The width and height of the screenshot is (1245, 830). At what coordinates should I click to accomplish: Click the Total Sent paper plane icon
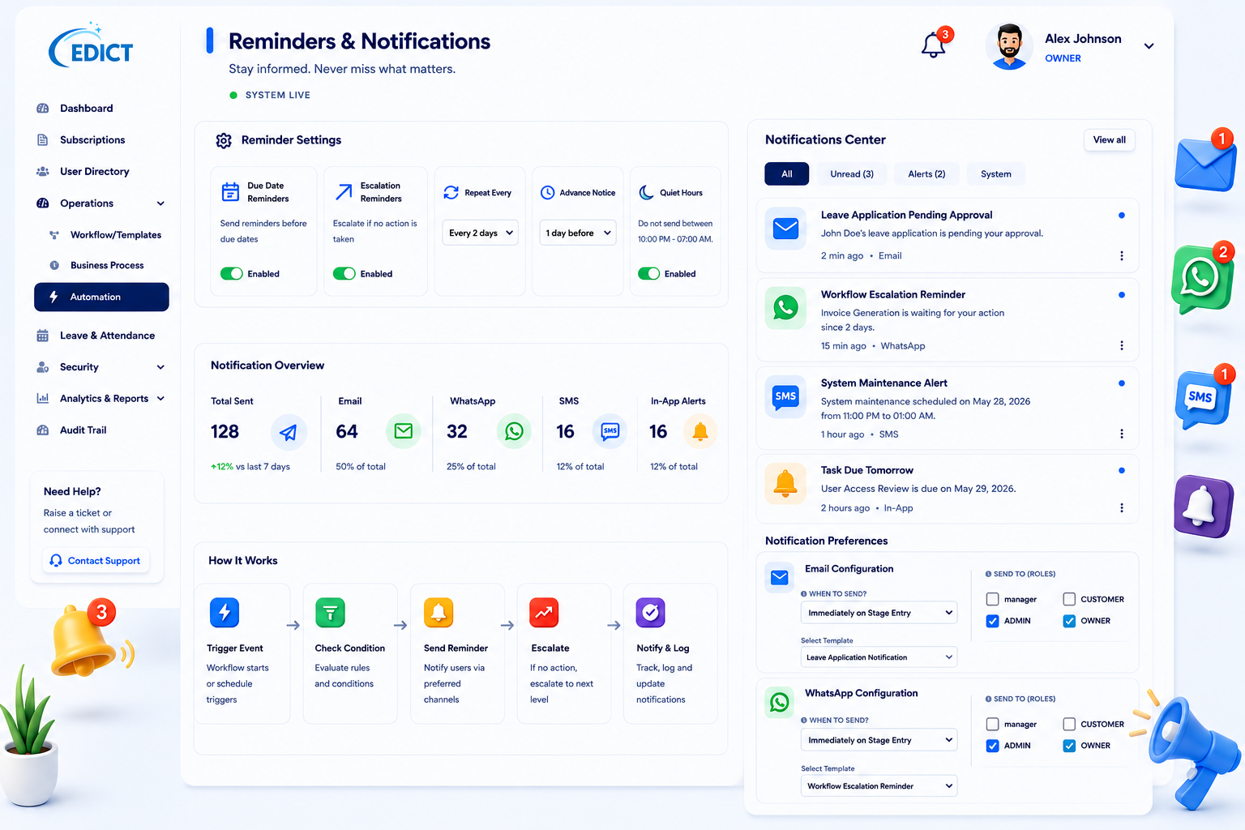(x=288, y=432)
